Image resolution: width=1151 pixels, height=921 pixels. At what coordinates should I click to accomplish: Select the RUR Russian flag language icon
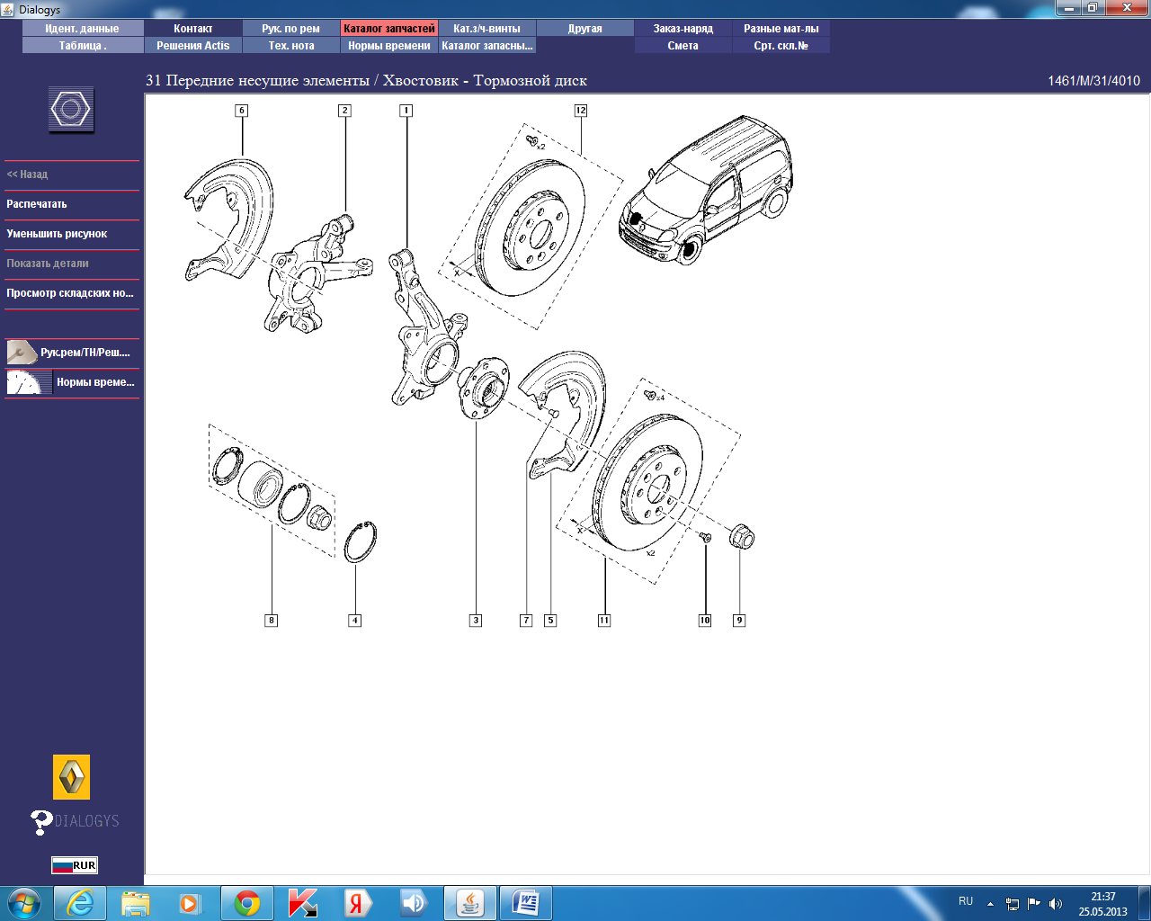[75, 865]
